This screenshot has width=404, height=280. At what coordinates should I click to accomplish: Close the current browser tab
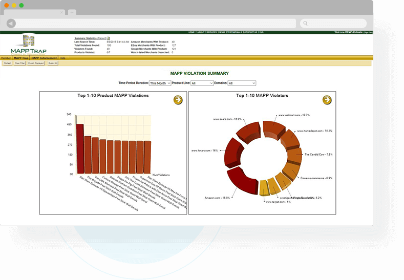pyautogui.click(x=61, y=12)
